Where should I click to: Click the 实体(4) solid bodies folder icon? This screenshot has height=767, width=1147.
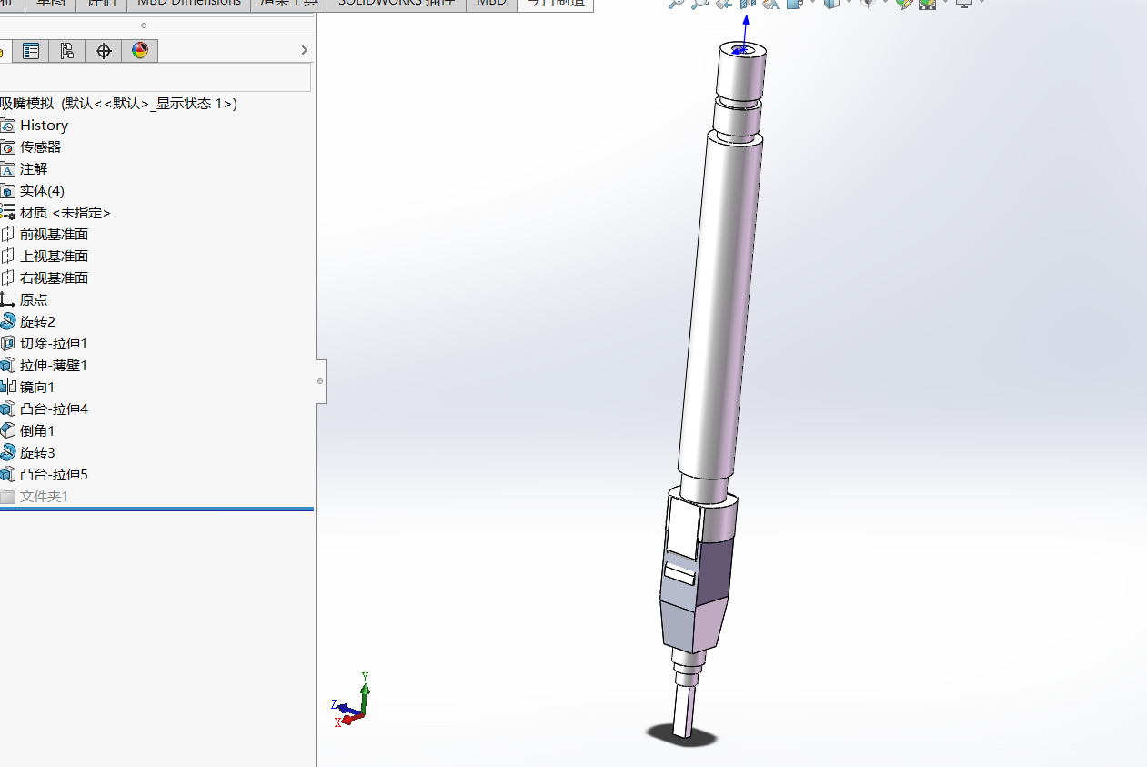[x=8, y=191]
